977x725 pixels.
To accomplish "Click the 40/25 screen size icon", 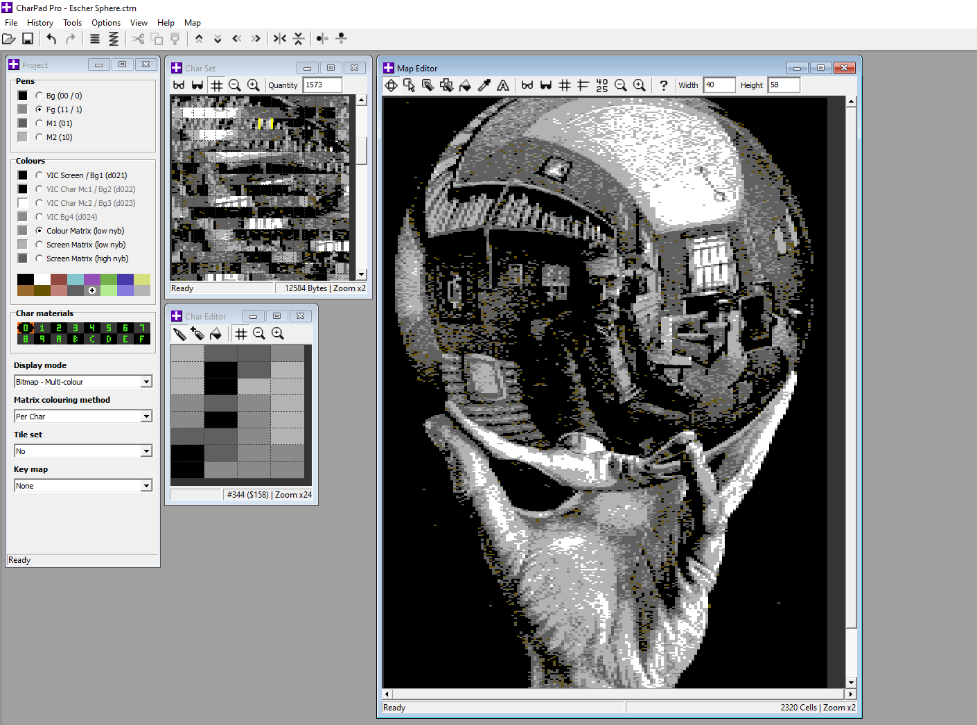I will point(602,85).
